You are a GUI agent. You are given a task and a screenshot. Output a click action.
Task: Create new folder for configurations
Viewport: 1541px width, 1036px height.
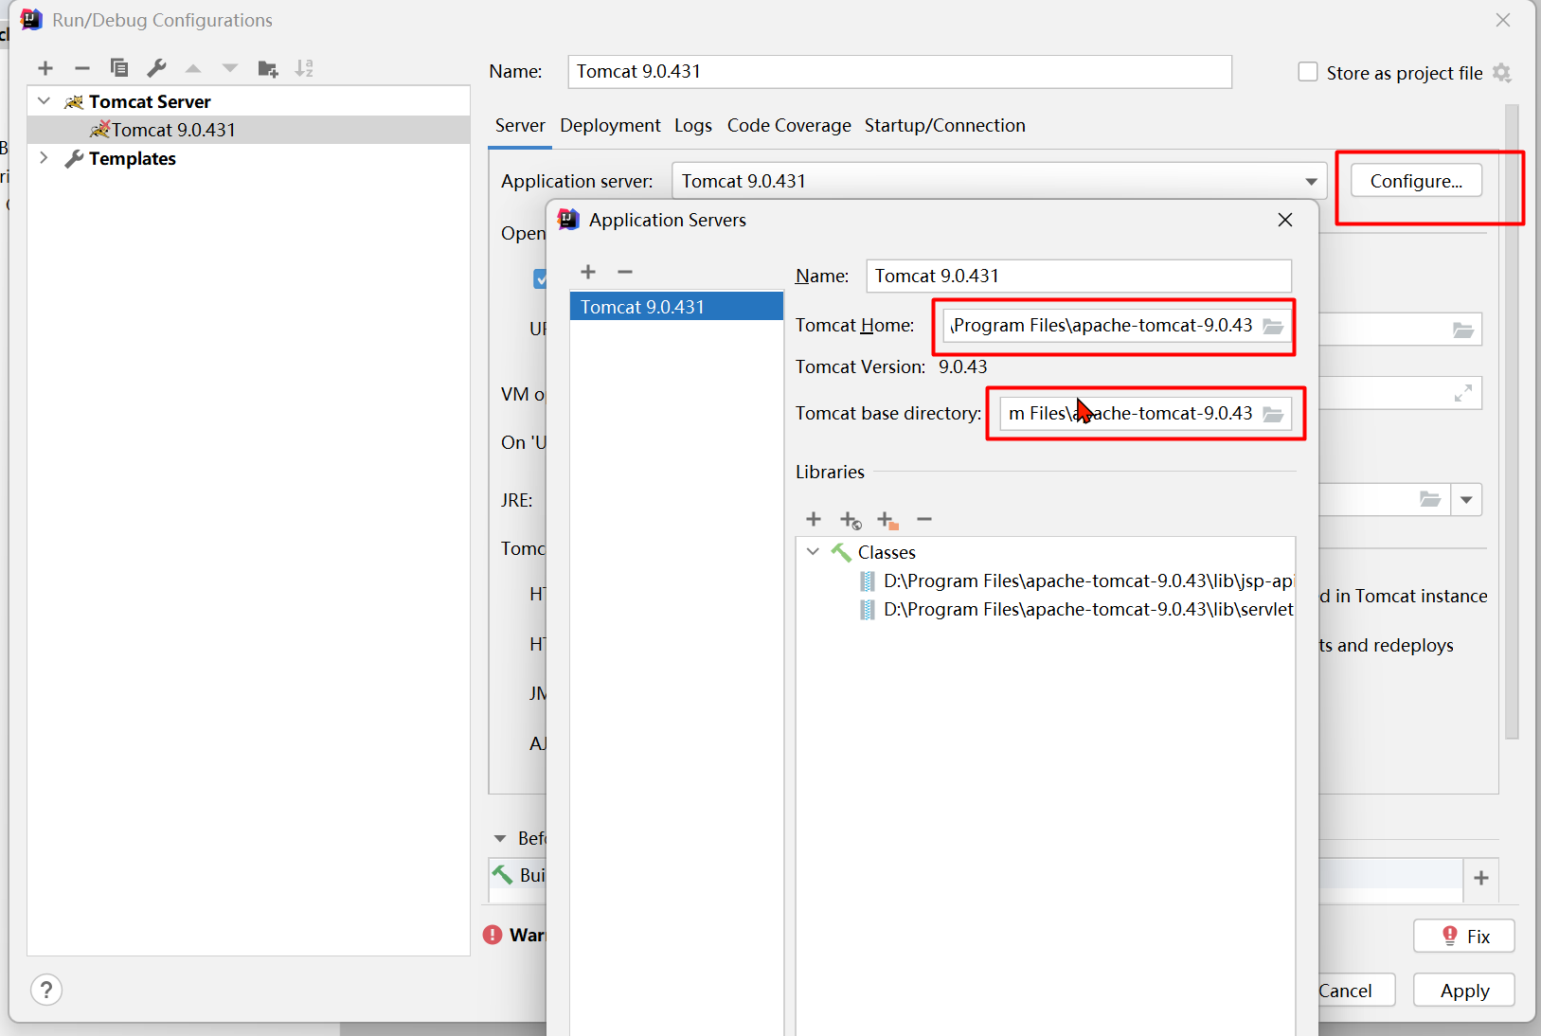268,68
